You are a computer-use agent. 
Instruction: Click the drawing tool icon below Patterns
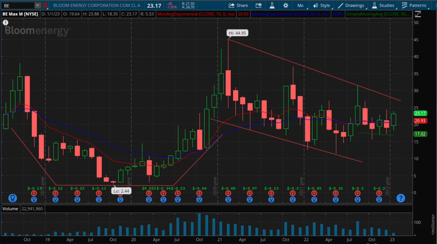tap(418, 14)
